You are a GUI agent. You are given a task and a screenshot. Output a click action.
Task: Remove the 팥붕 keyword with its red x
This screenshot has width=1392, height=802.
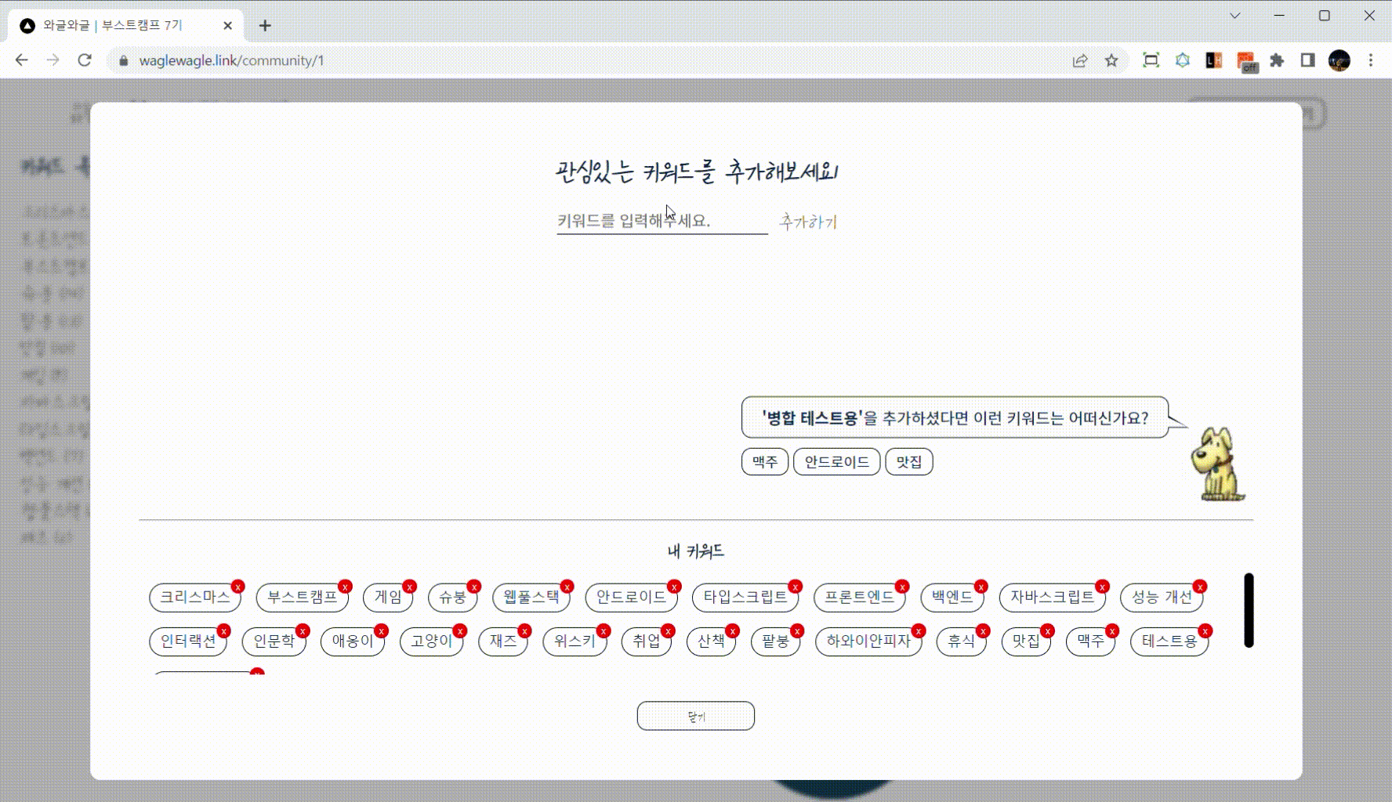point(796,631)
